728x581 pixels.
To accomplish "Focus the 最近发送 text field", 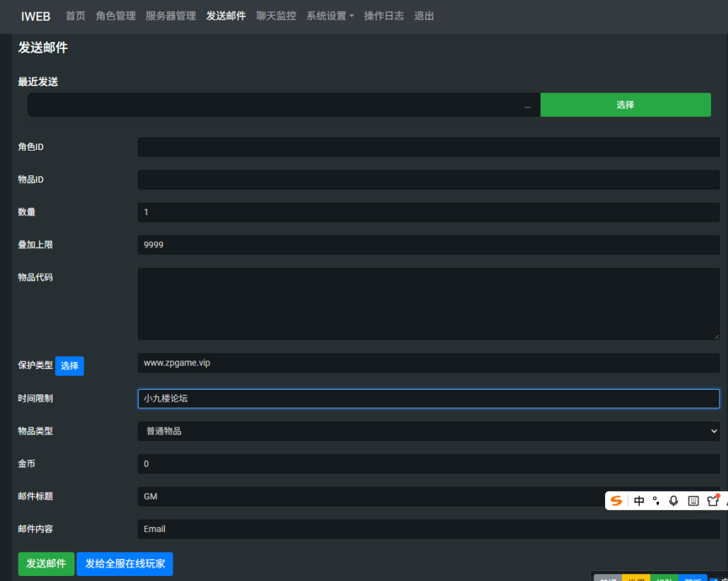I will 284,105.
